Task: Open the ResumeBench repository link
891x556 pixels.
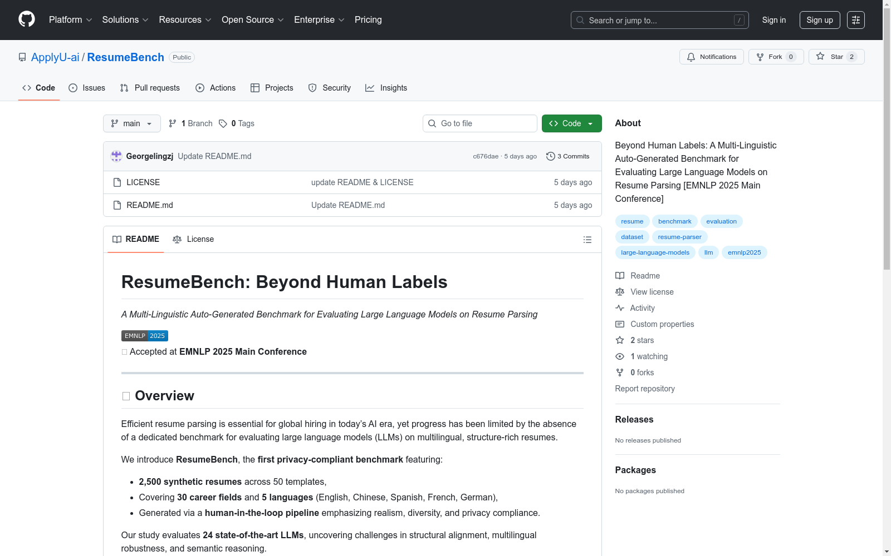Action: (126, 57)
